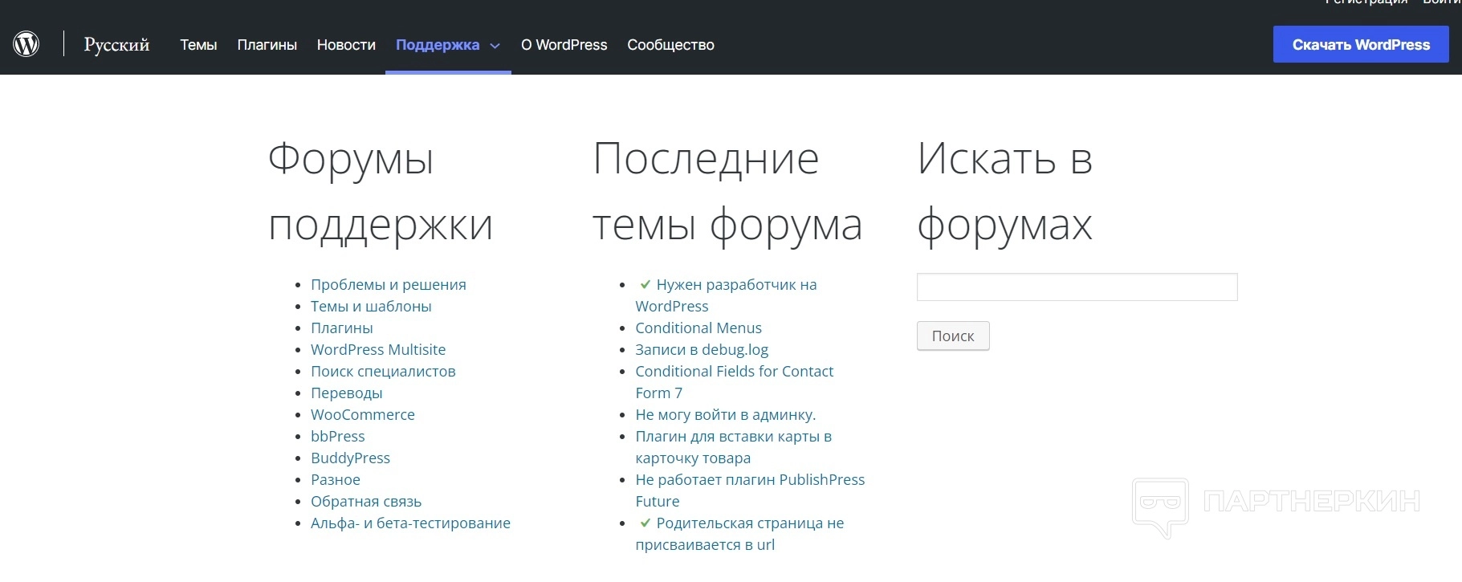Open topic Не могу войти в админку

click(725, 414)
